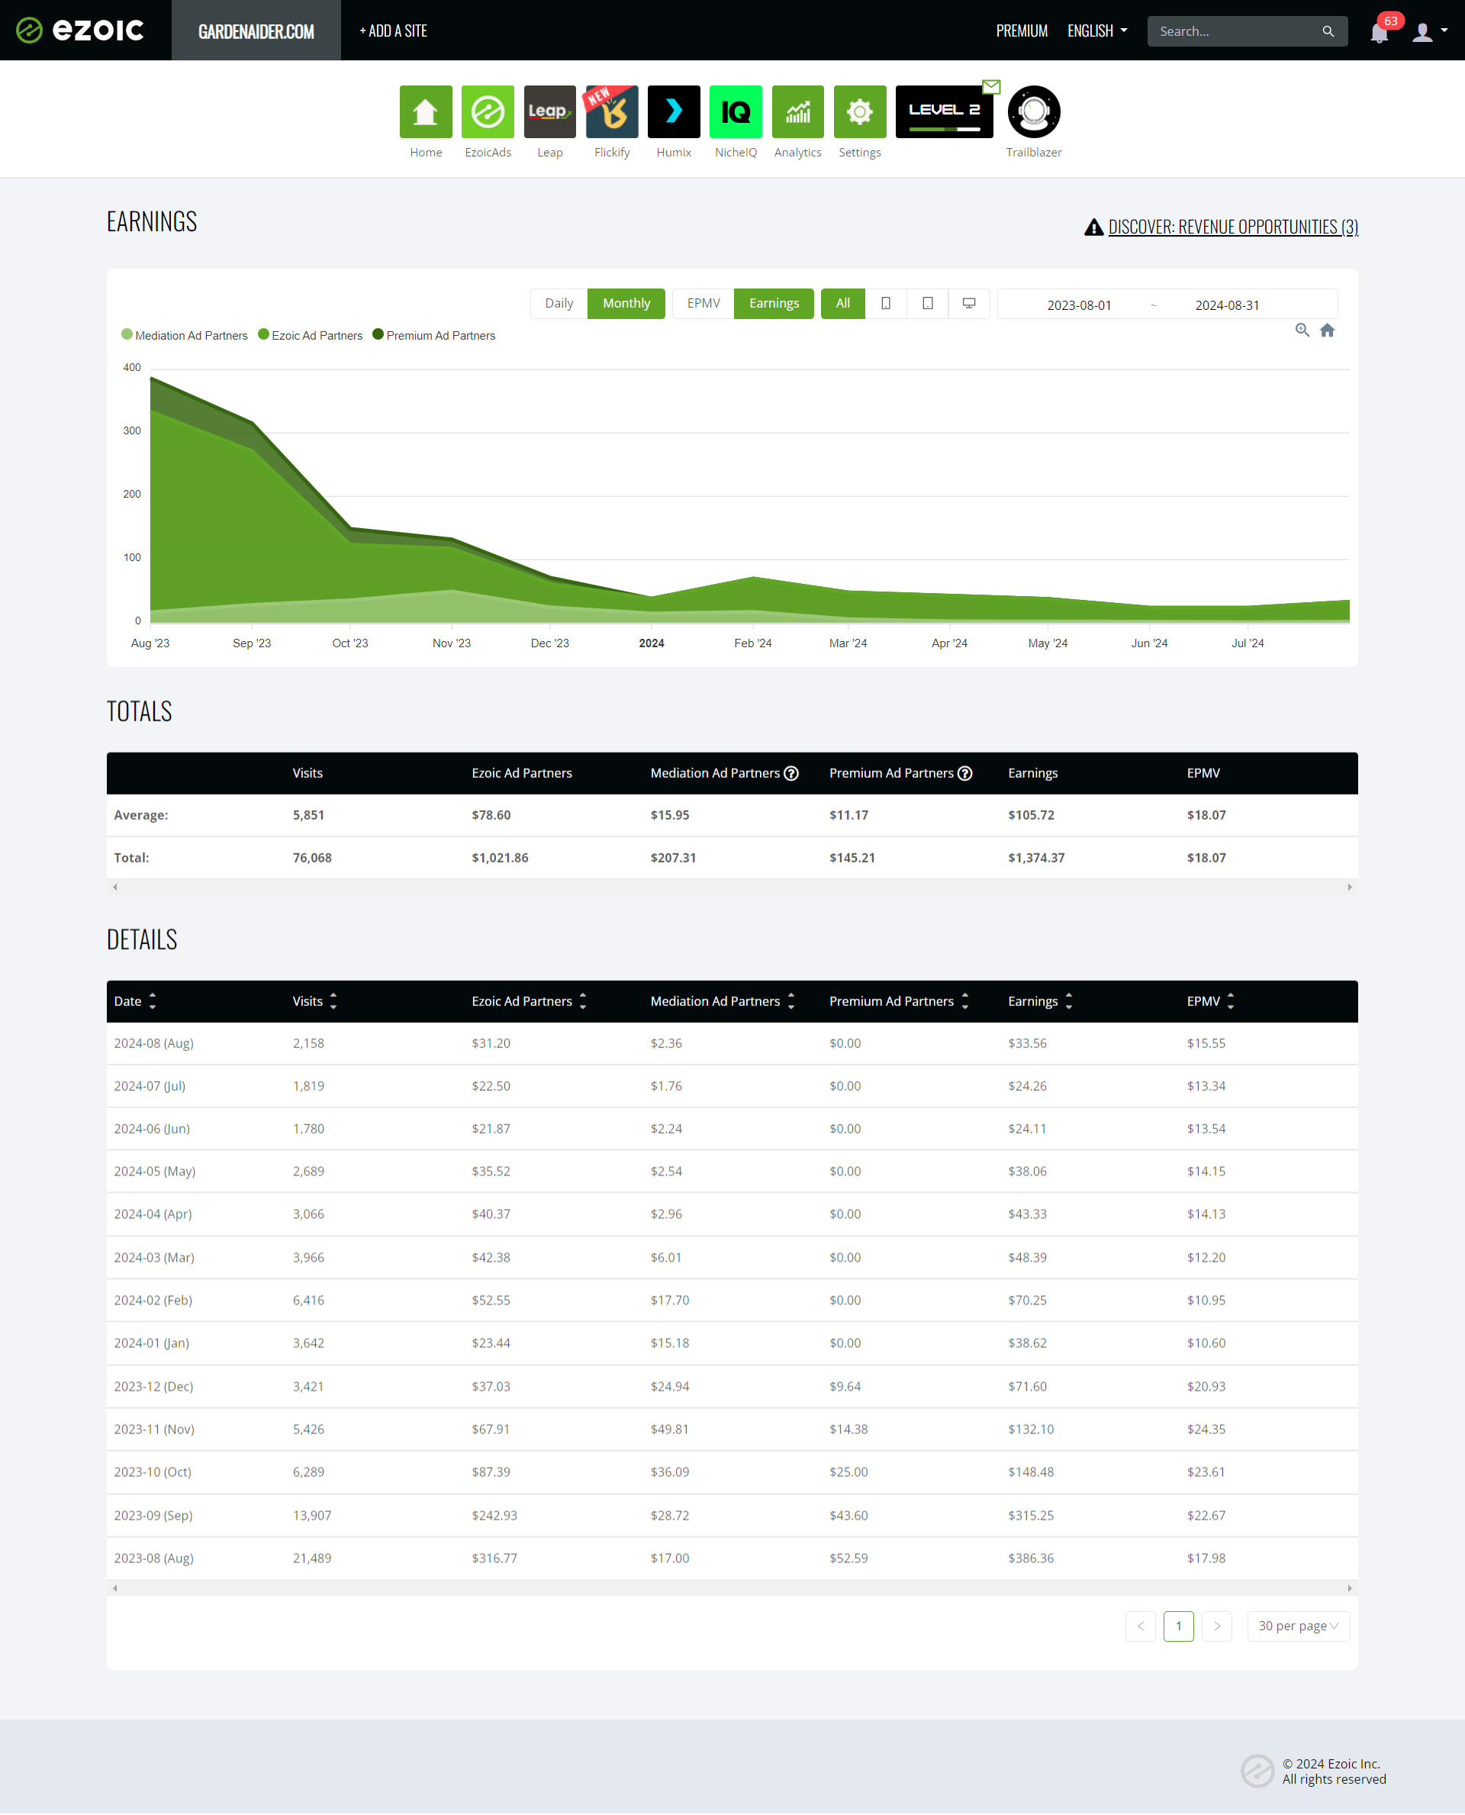The width and height of the screenshot is (1465, 1815).
Task: Click the start date 2023-08-01 field
Action: click(x=1078, y=305)
